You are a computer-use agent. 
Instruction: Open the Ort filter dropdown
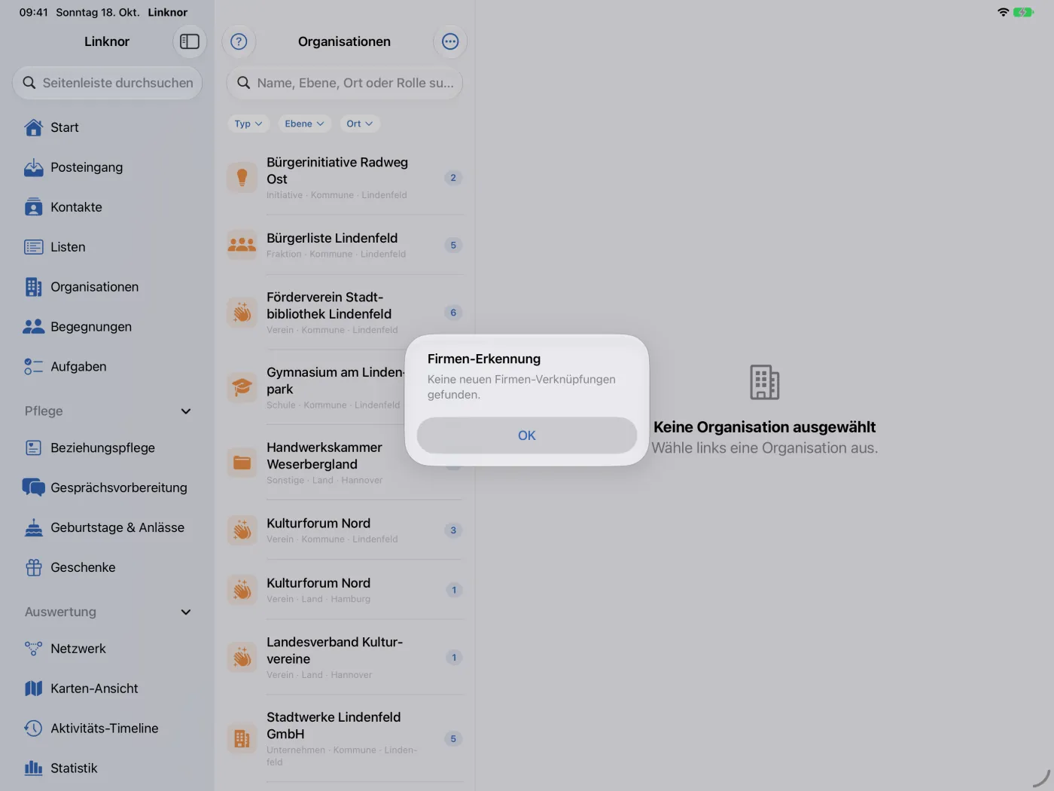pos(360,124)
